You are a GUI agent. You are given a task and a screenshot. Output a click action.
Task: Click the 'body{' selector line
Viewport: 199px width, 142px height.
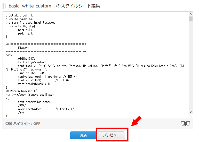(10, 55)
